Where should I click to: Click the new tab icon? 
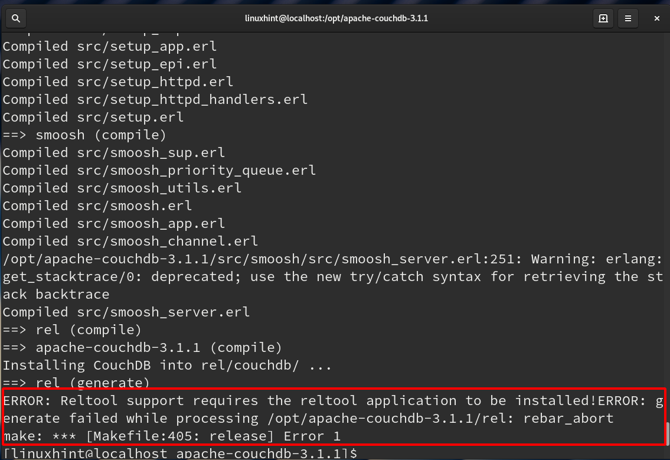pyautogui.click(x=603, y=18)
